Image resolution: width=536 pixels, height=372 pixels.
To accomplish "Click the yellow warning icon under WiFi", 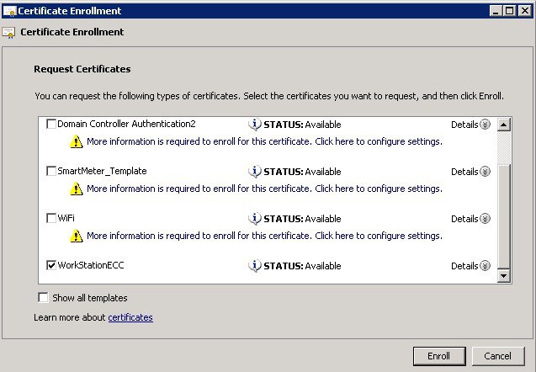I will coord(77,236).
